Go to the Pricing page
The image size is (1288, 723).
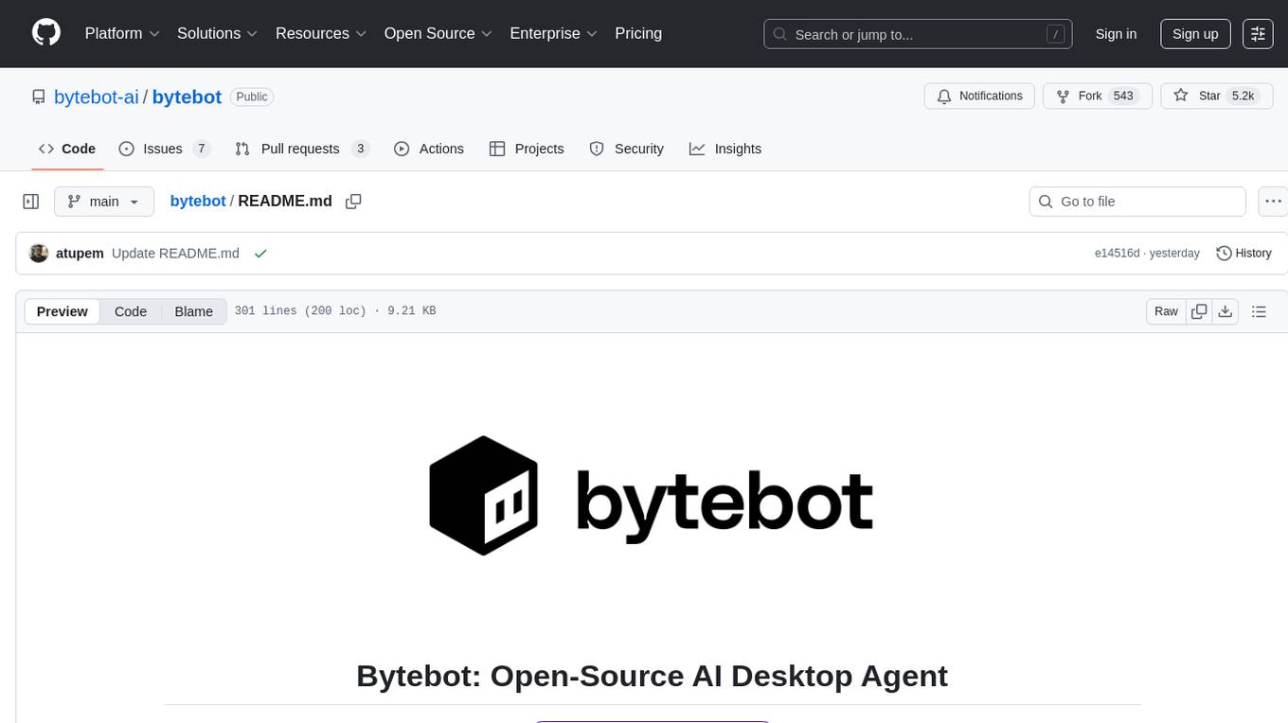pos(638,33)
